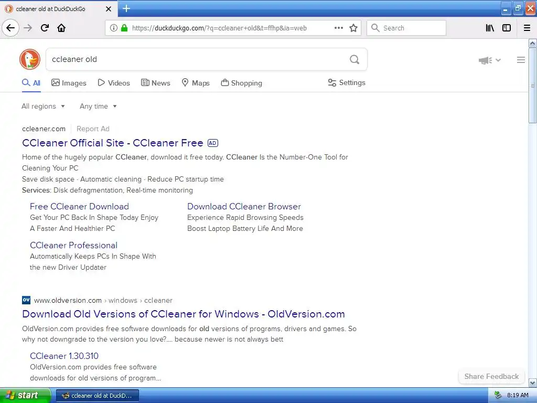Open Download Old Versions of CCleaner result

pyautogui.click(x=184, y=314)
